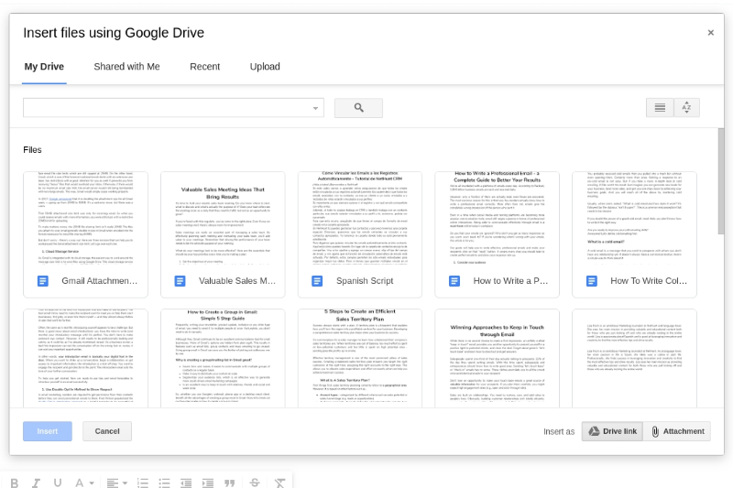Open the My Drive tab

coord(44,67)
